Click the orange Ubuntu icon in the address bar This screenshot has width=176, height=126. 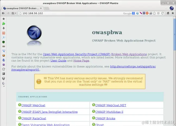point(147,13)
